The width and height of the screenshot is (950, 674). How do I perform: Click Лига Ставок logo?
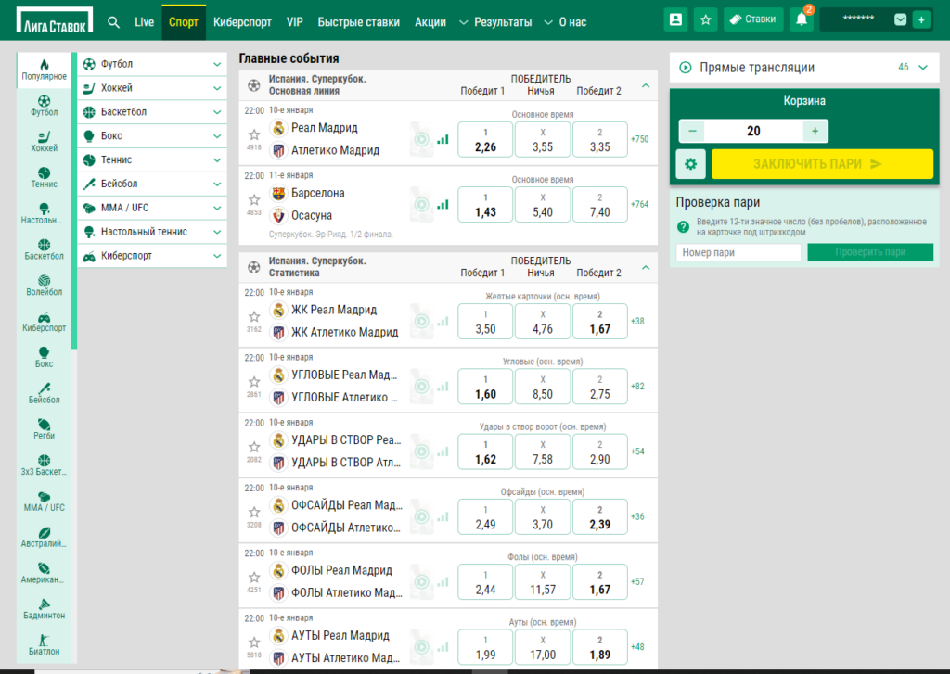(x=55, y=20)
